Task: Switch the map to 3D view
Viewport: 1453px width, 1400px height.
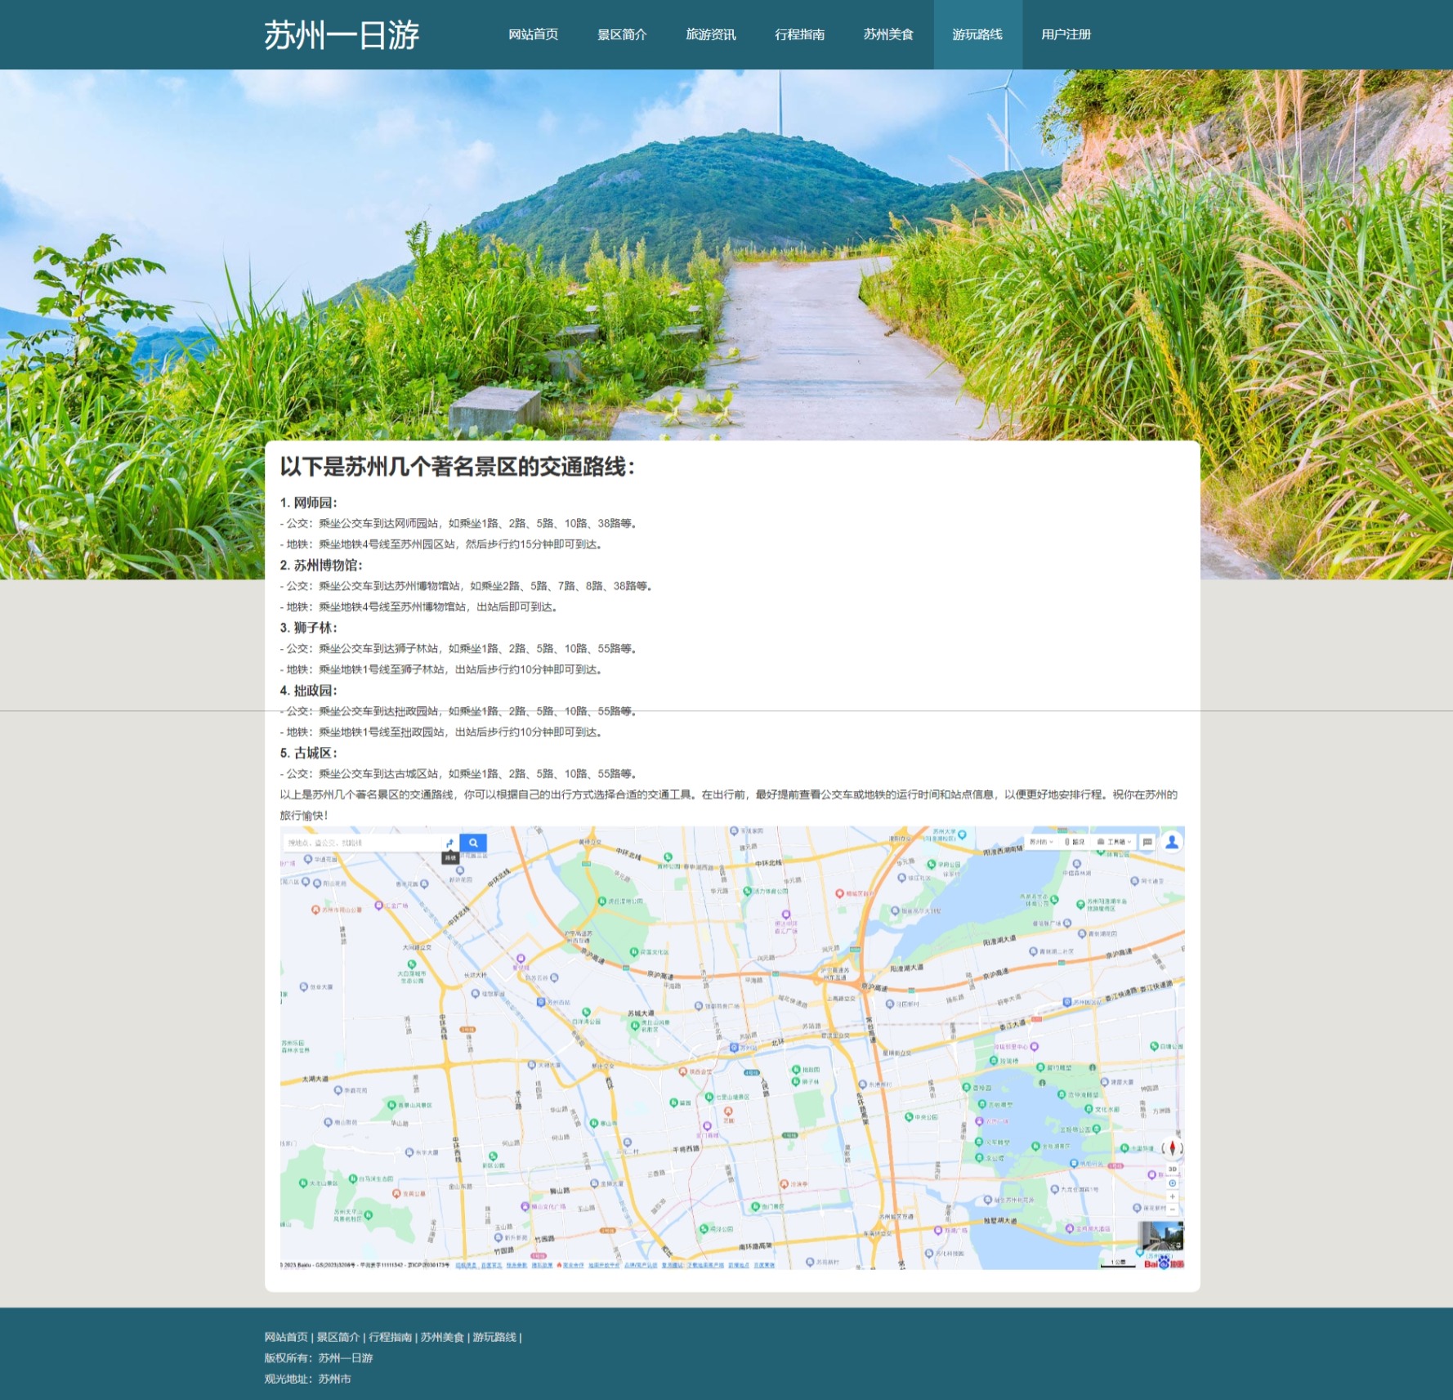Action: (x=1173, y=1169)
